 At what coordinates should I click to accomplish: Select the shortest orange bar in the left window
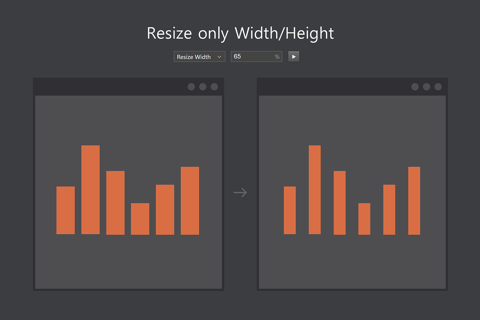140,219
